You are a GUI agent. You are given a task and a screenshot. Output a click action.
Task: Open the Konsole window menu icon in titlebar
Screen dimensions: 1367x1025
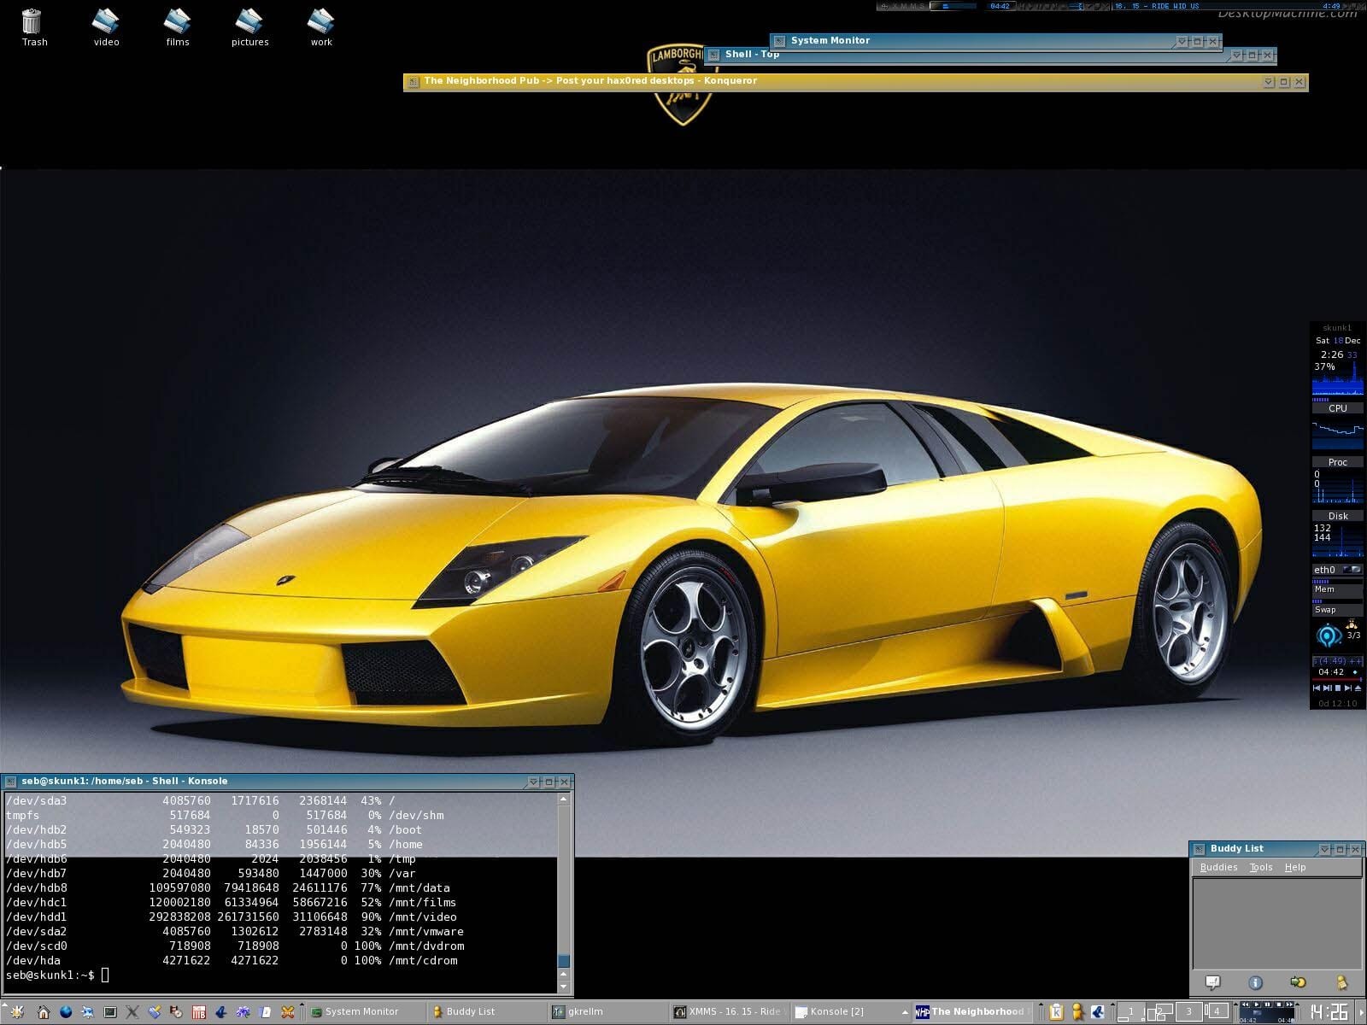coord(11,782)
